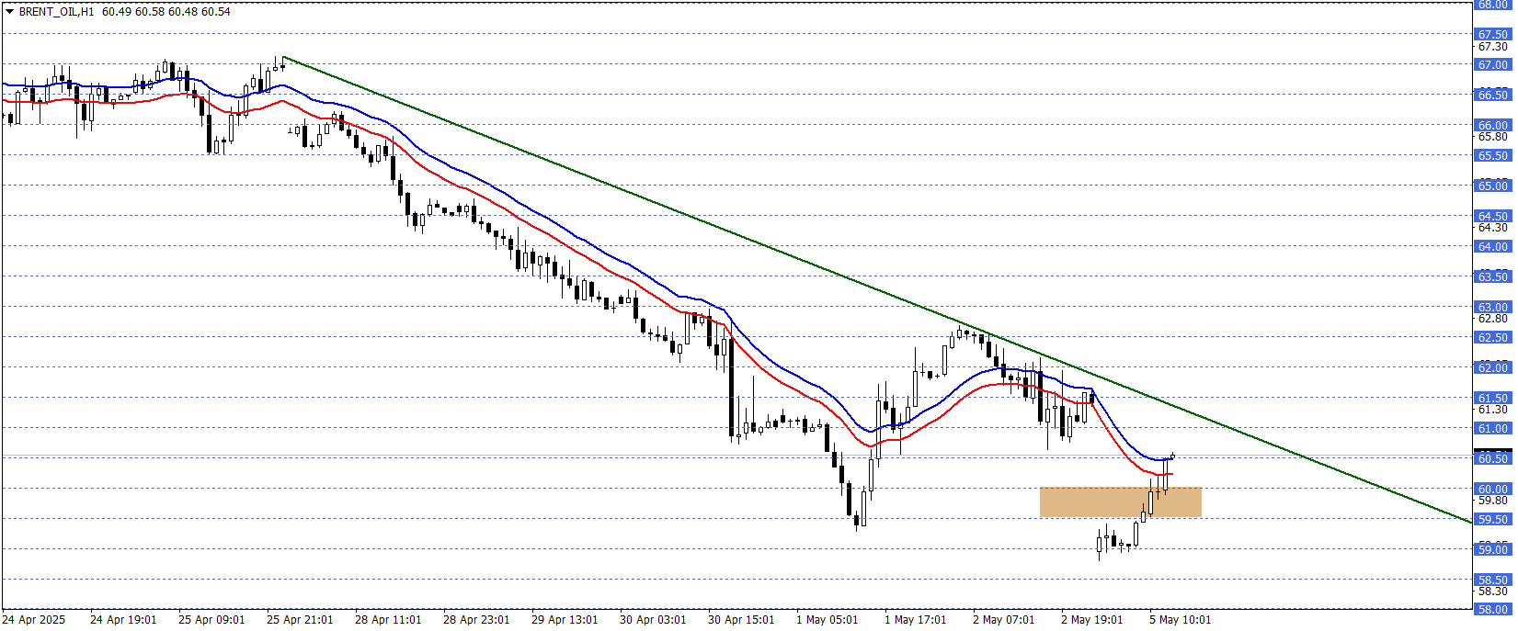Click the 58.50 price level label
The height and width of the screenshot is (631, 1518).
pos(1492,580)
